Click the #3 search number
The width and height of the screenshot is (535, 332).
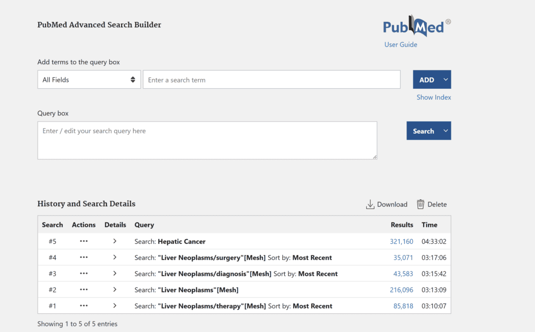[52, 274]
